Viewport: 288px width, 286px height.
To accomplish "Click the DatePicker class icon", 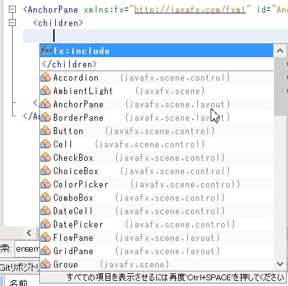I will coord(46,224).
